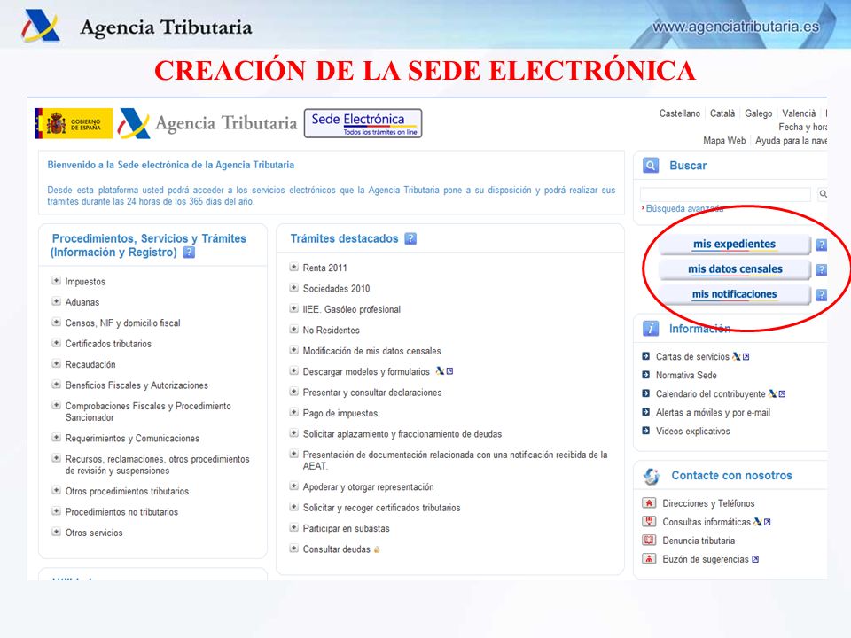Open No Residentes entry
This screenshot has width=851, height=638.
pos(331,331)
